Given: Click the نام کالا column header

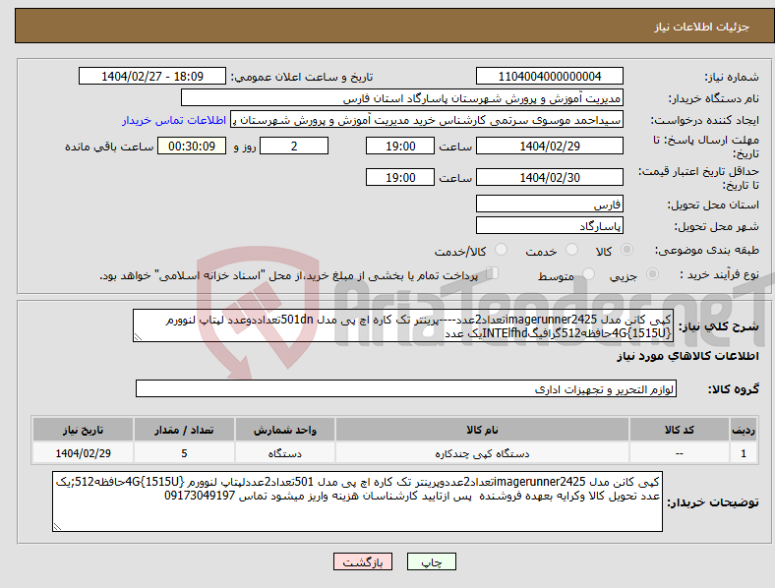Looking at the screenshot, I should click(482, 430).
